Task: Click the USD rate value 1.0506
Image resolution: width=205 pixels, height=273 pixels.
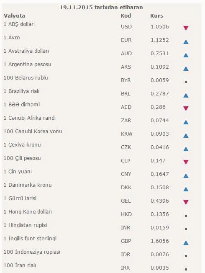Action: click(x=159, y=27)
